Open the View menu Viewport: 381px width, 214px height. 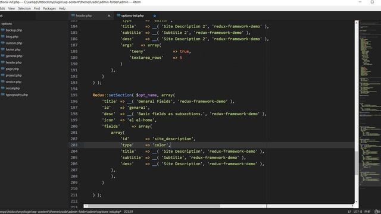point(11,8)
